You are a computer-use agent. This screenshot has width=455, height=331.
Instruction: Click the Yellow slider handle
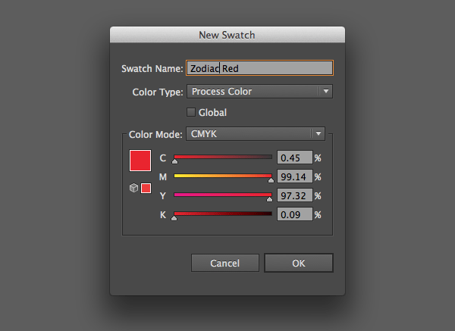[269, 199]
